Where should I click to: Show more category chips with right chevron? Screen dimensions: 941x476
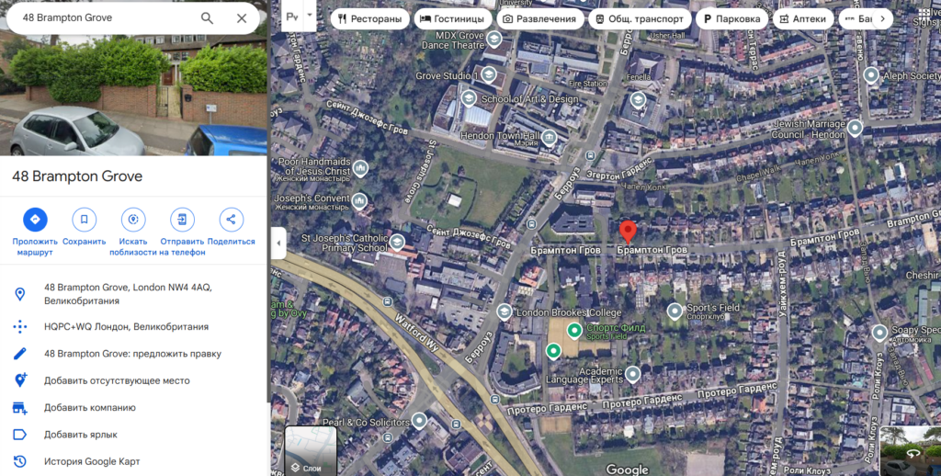click(x=882, y=18)
